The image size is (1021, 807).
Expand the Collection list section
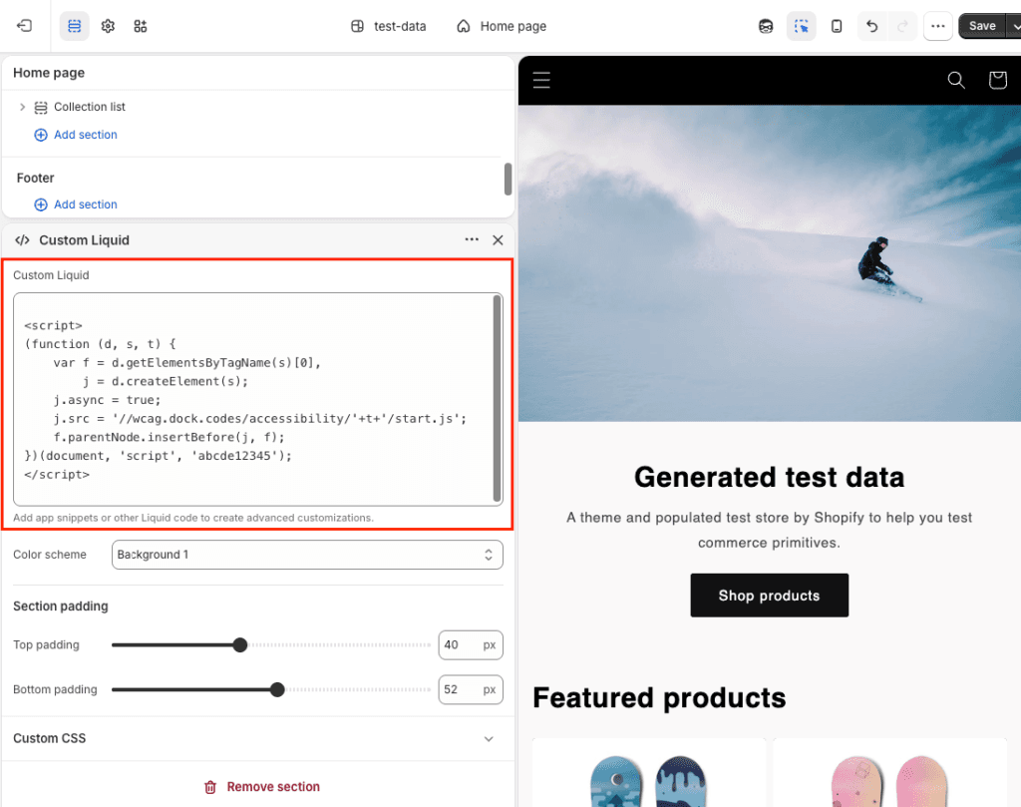[x=22, y=107]
